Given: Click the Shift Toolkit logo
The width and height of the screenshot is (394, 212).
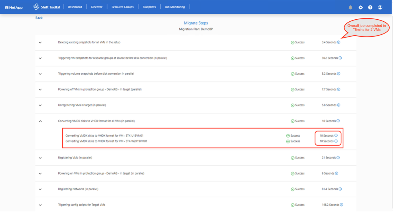Looking at the screenshot, I should (47, 7).
